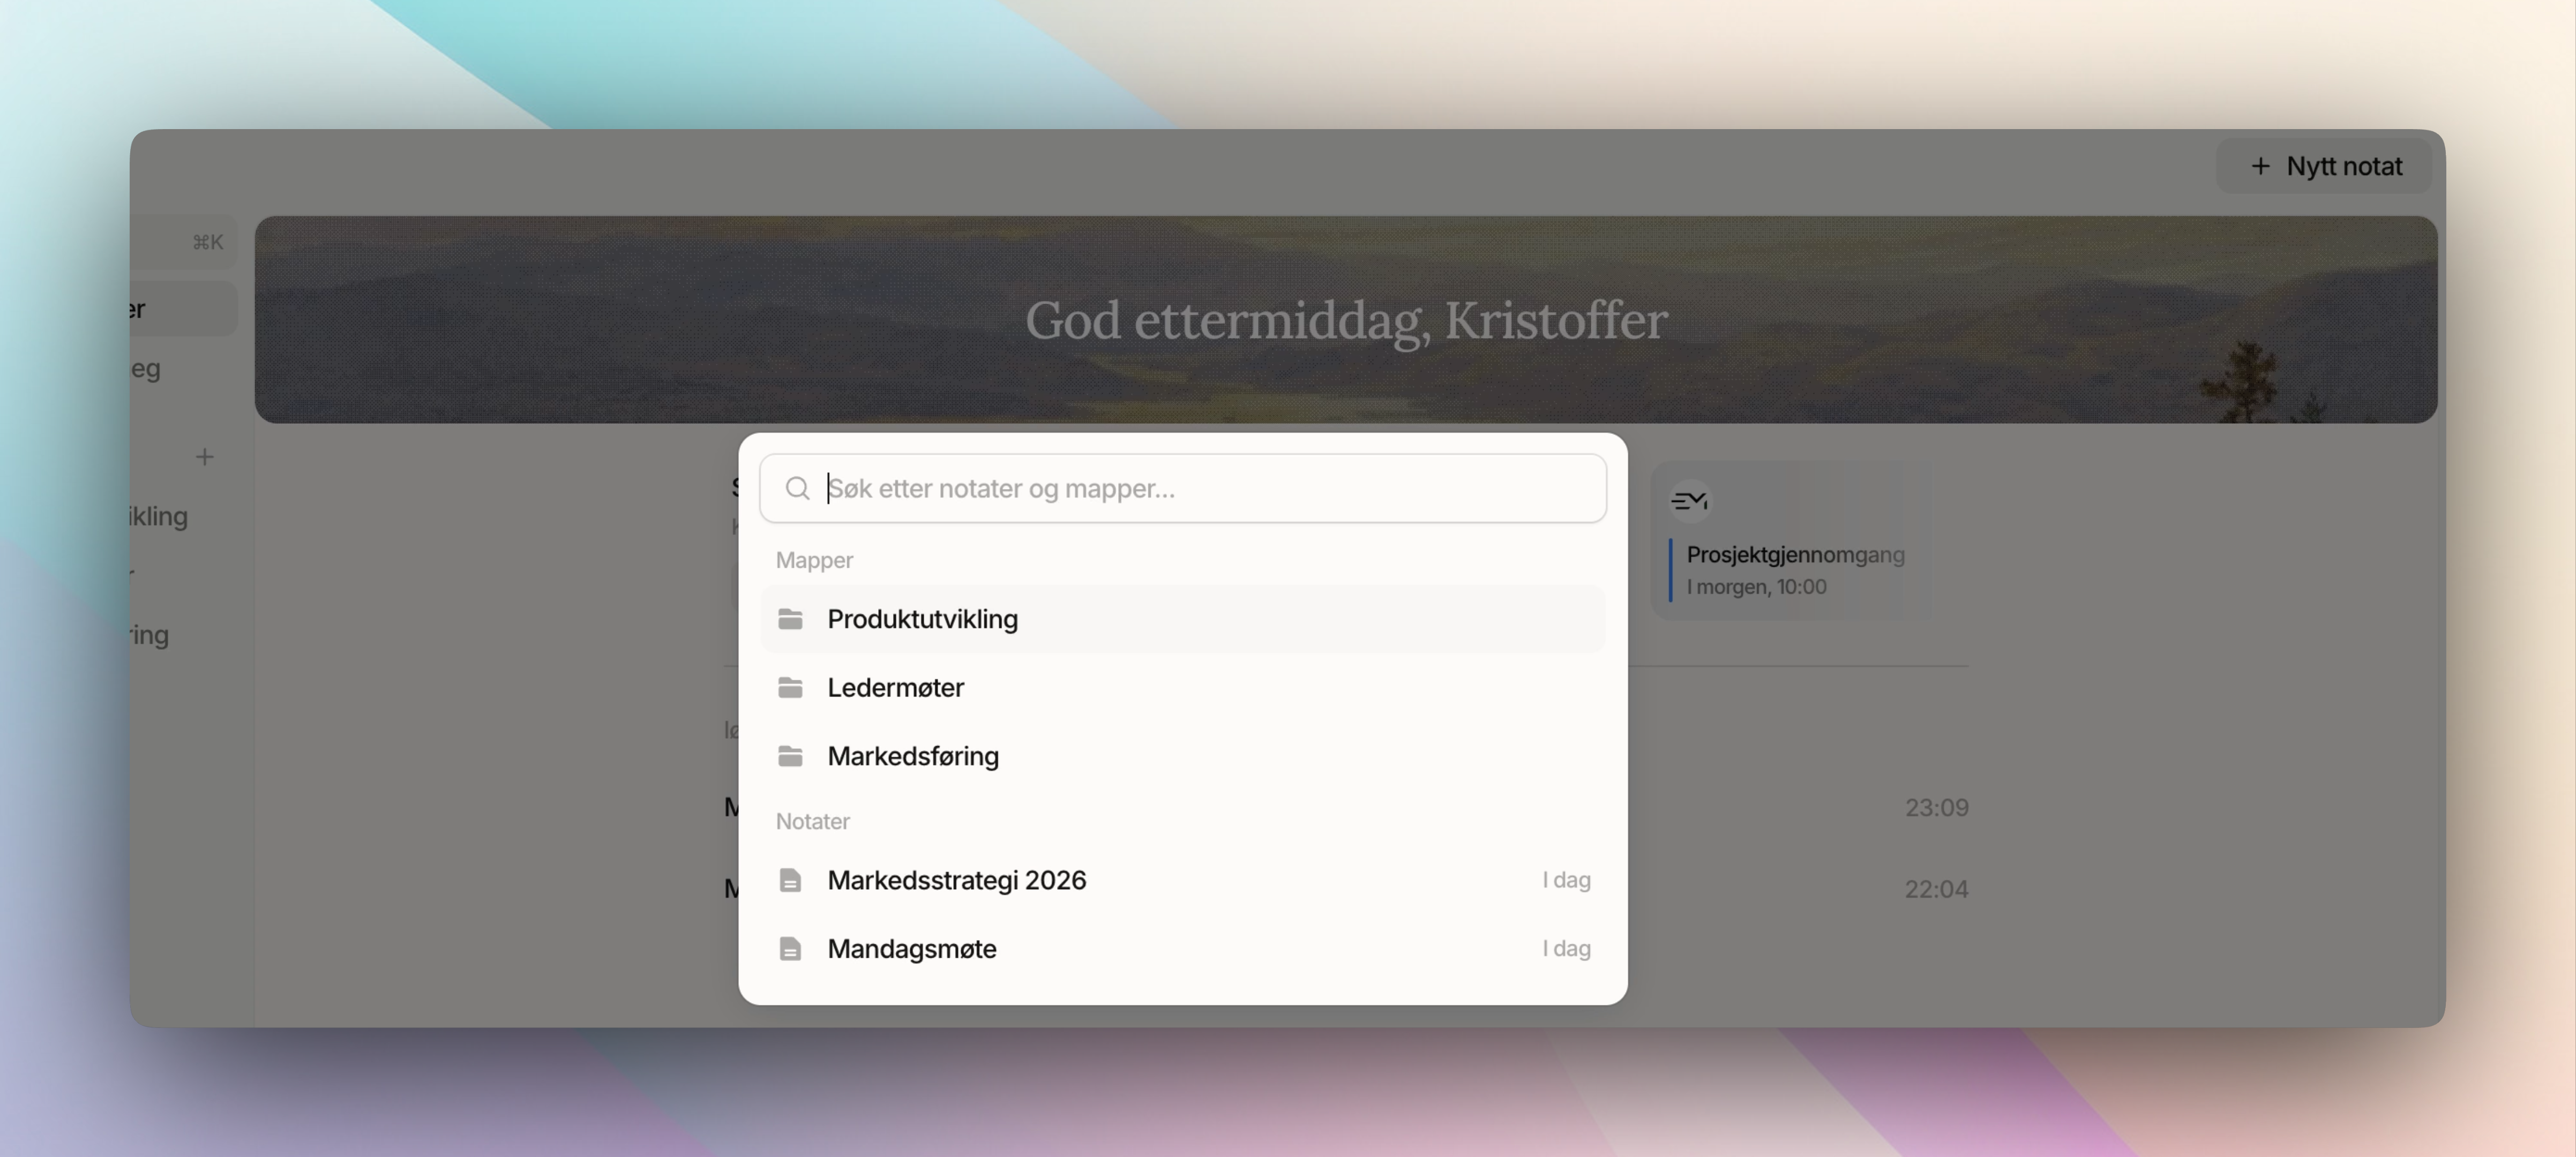Click the folder icon beside Markedsføring

point(792,756)
